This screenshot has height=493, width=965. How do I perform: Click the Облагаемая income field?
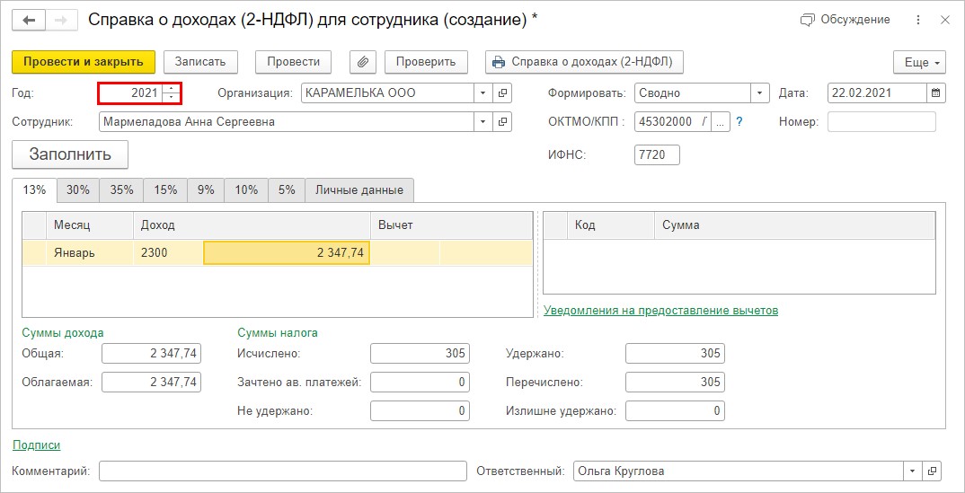[x=151, y=382]
